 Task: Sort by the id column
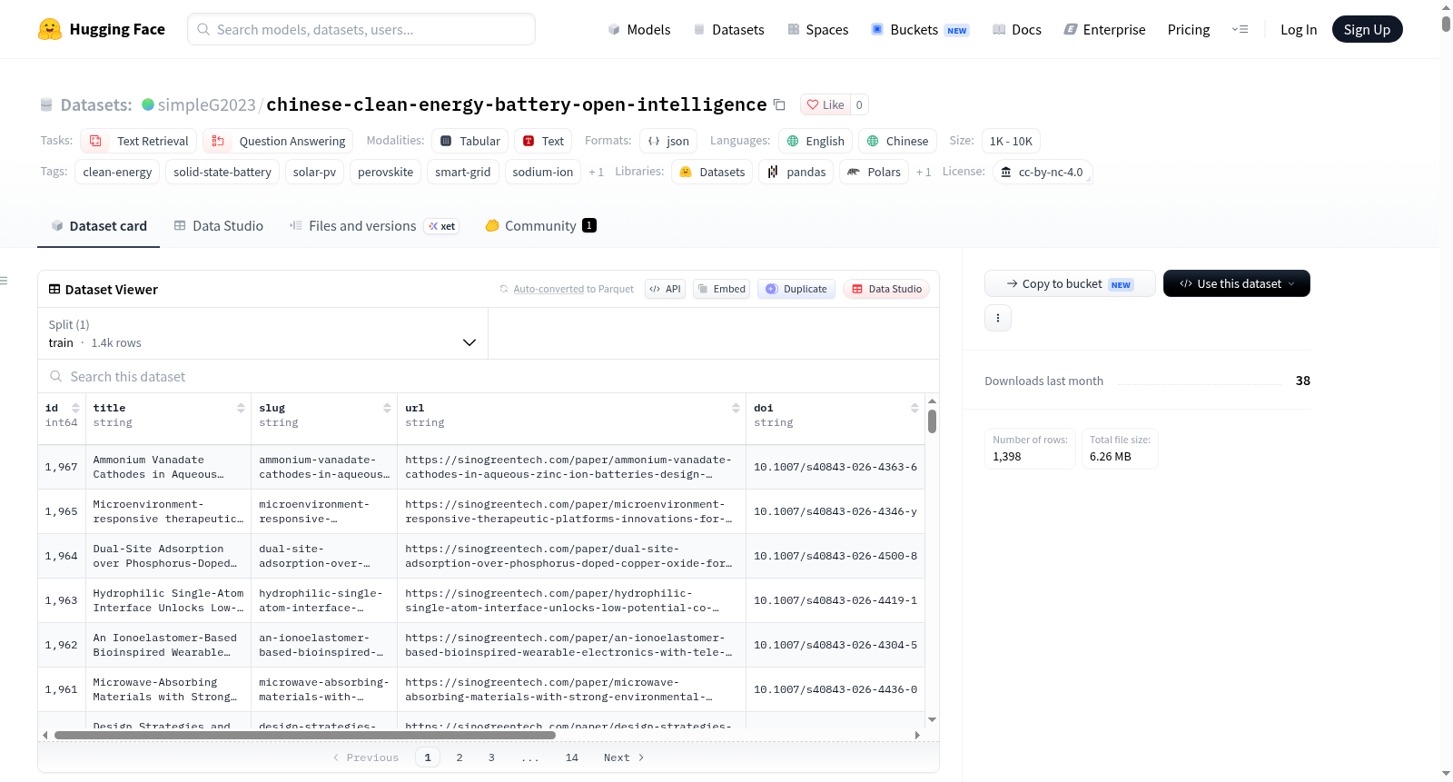coord(75,408)
